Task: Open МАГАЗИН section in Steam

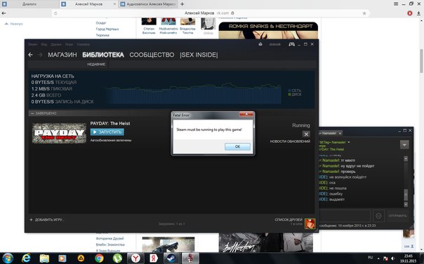Action: [62, 55]
